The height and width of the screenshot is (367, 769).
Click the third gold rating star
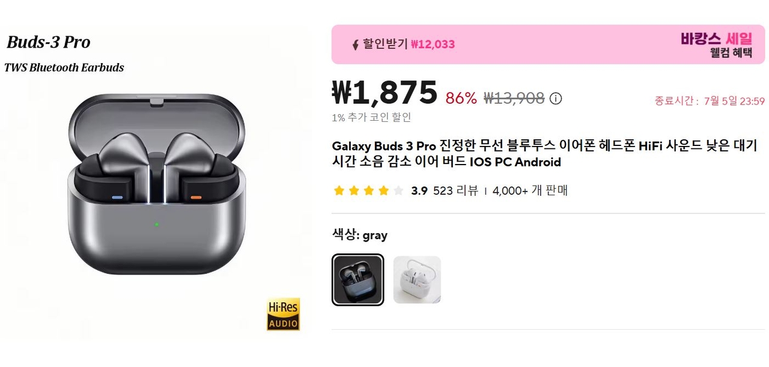[x=369, y=191]
